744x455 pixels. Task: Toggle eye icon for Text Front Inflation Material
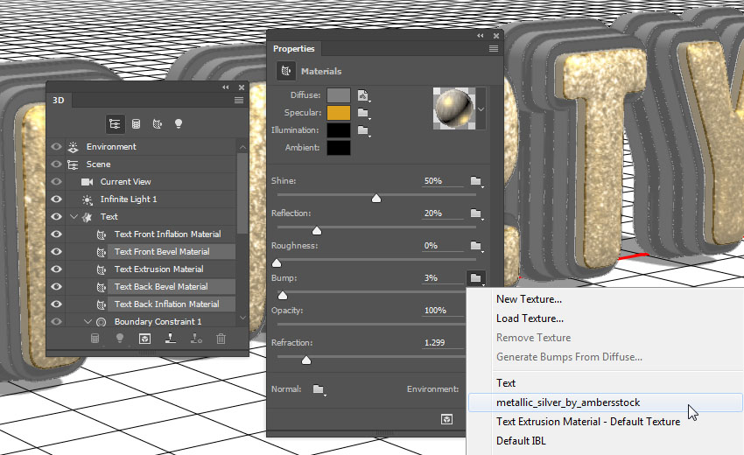coord(57,234)
